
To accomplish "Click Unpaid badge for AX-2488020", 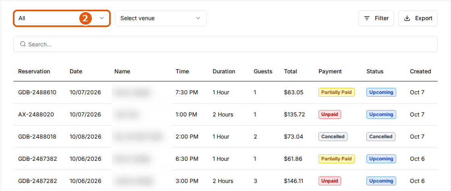I will [x=330, y=114].
